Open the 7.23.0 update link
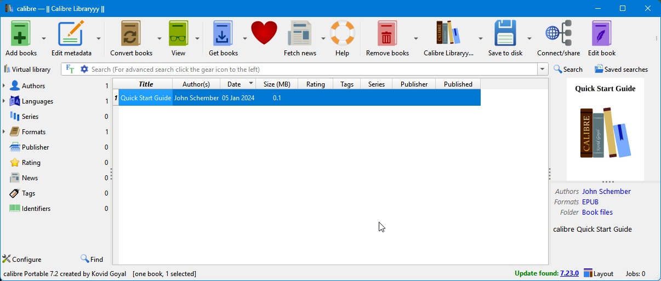 [x=569, y=273]
